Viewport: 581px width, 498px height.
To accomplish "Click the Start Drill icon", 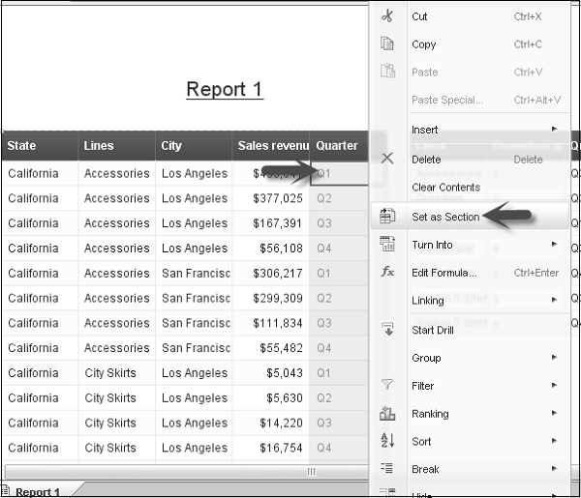I will 387,330.
